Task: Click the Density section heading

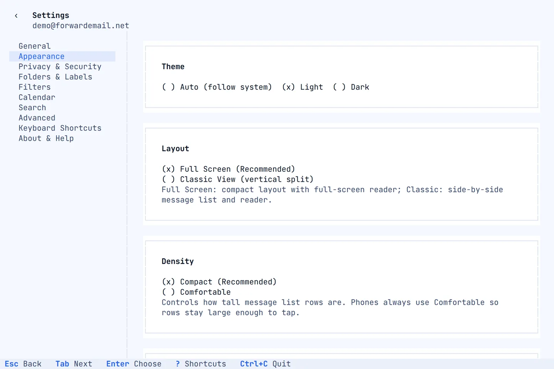Action: click(178, 261)
